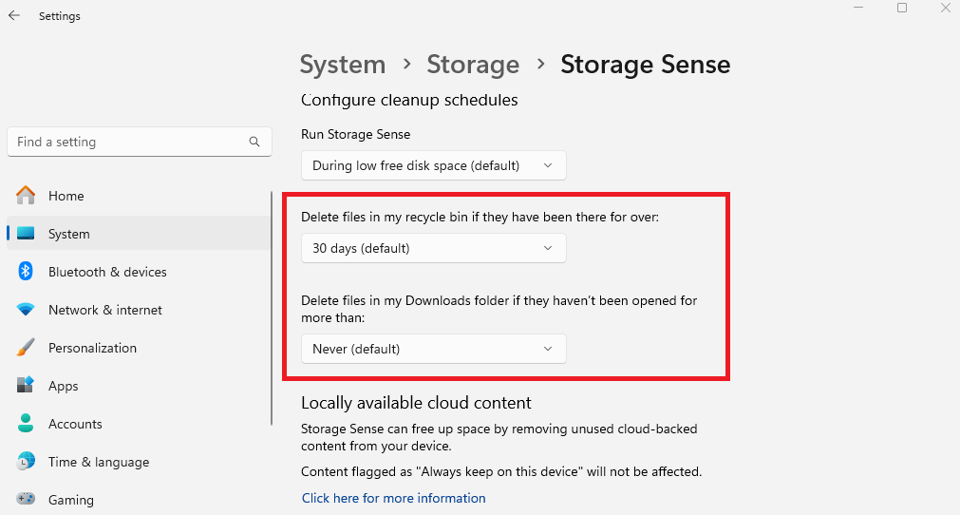Expand the Downloads folder Never dropdown
This screenshot has width=960, height=515.
pyautogui.click(x=433, y=349)
